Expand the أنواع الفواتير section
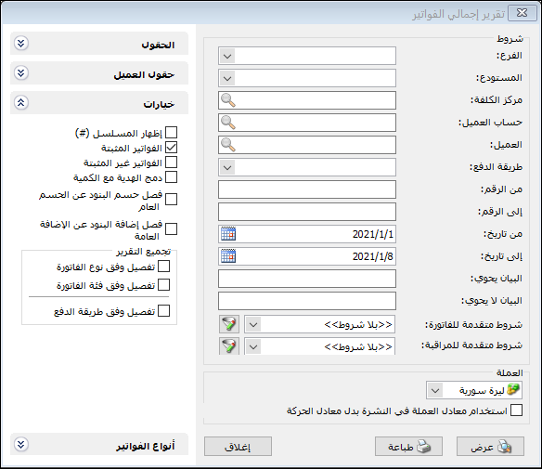Image resolution: width=542 pixels, height=469 pixels. 21,445
